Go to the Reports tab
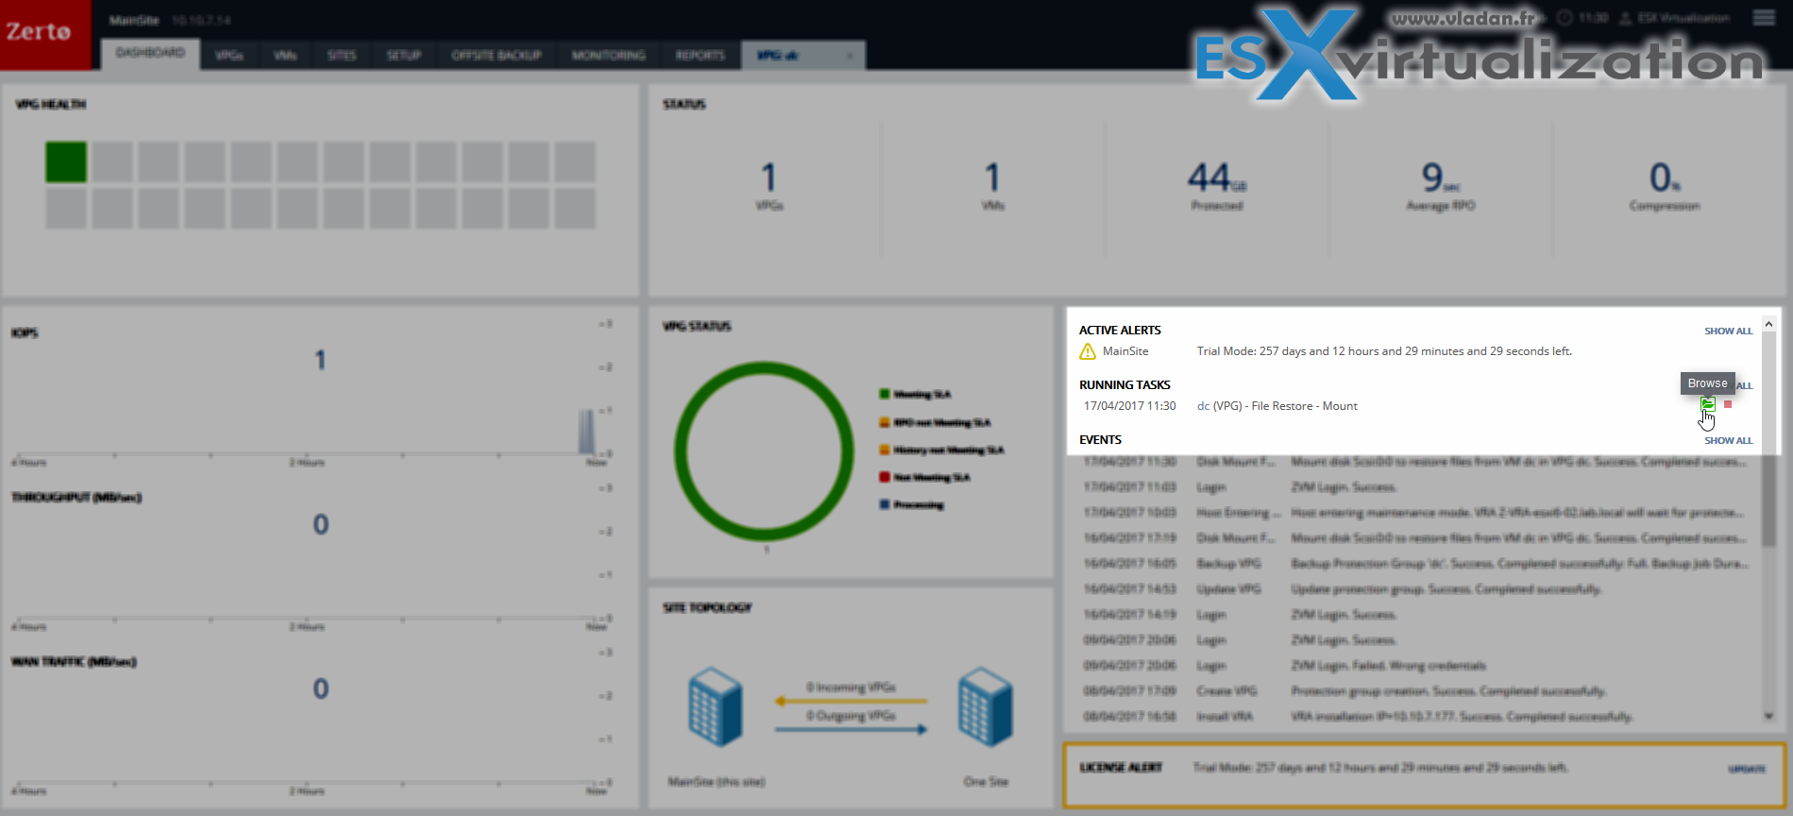 click(x=701, y=56)
